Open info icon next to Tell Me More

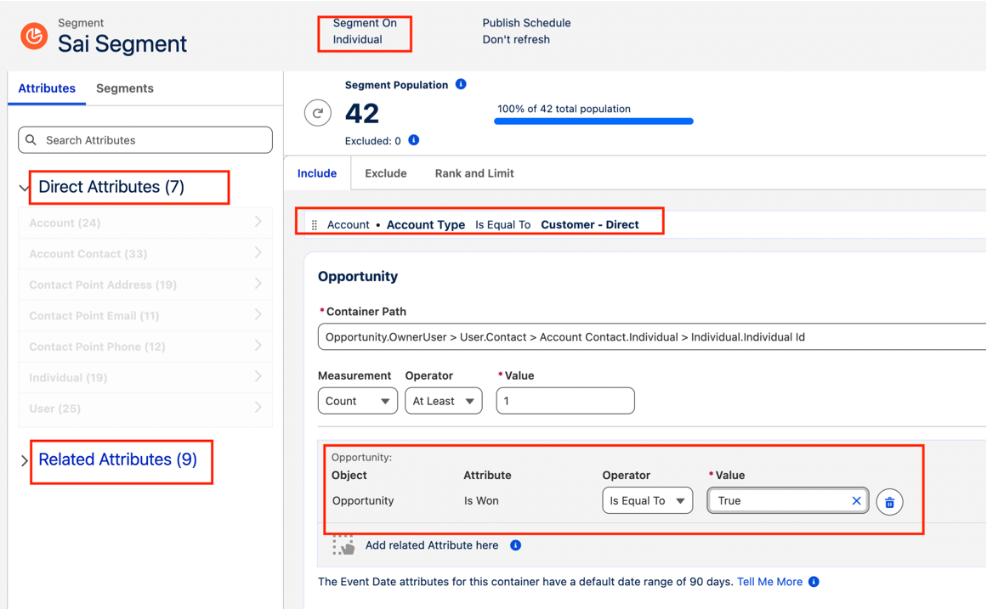click(x=814, y=582)
